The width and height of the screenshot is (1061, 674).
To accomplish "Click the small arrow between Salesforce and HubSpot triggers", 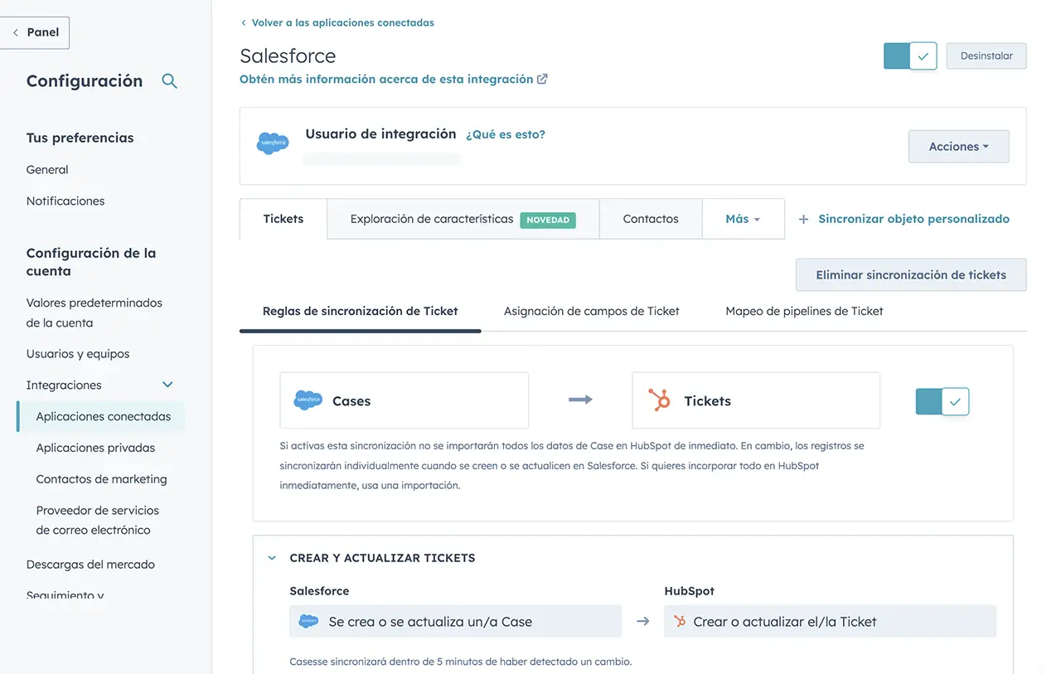I will click(x=642, y=621).
